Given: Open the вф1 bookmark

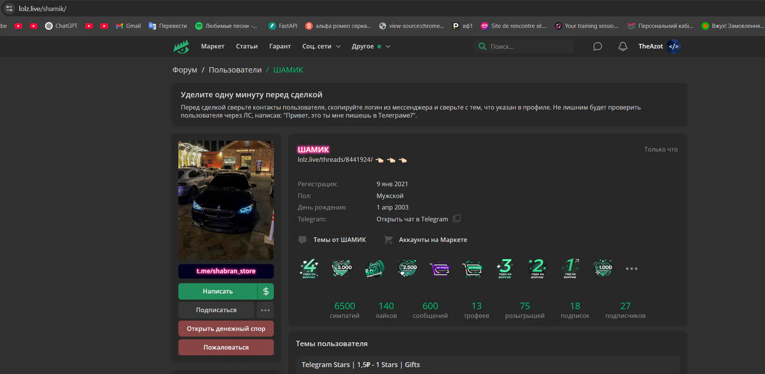Looking at the screenshot, I should coord(463,26).
